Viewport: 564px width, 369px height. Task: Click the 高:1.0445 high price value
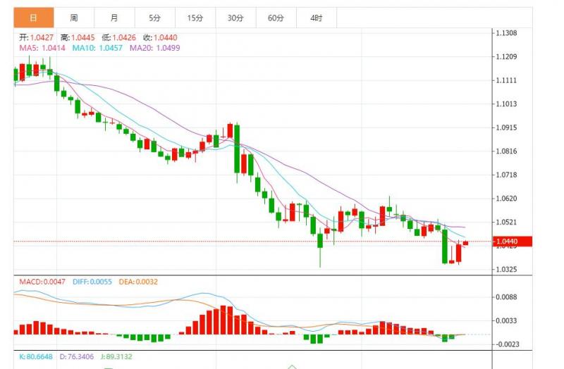point(78,37)
